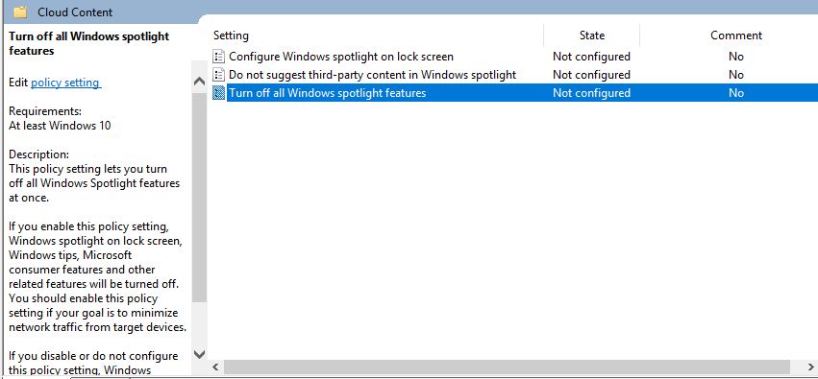Click icon beside Turn off all Windows spotlight features

tap(219, 93)
